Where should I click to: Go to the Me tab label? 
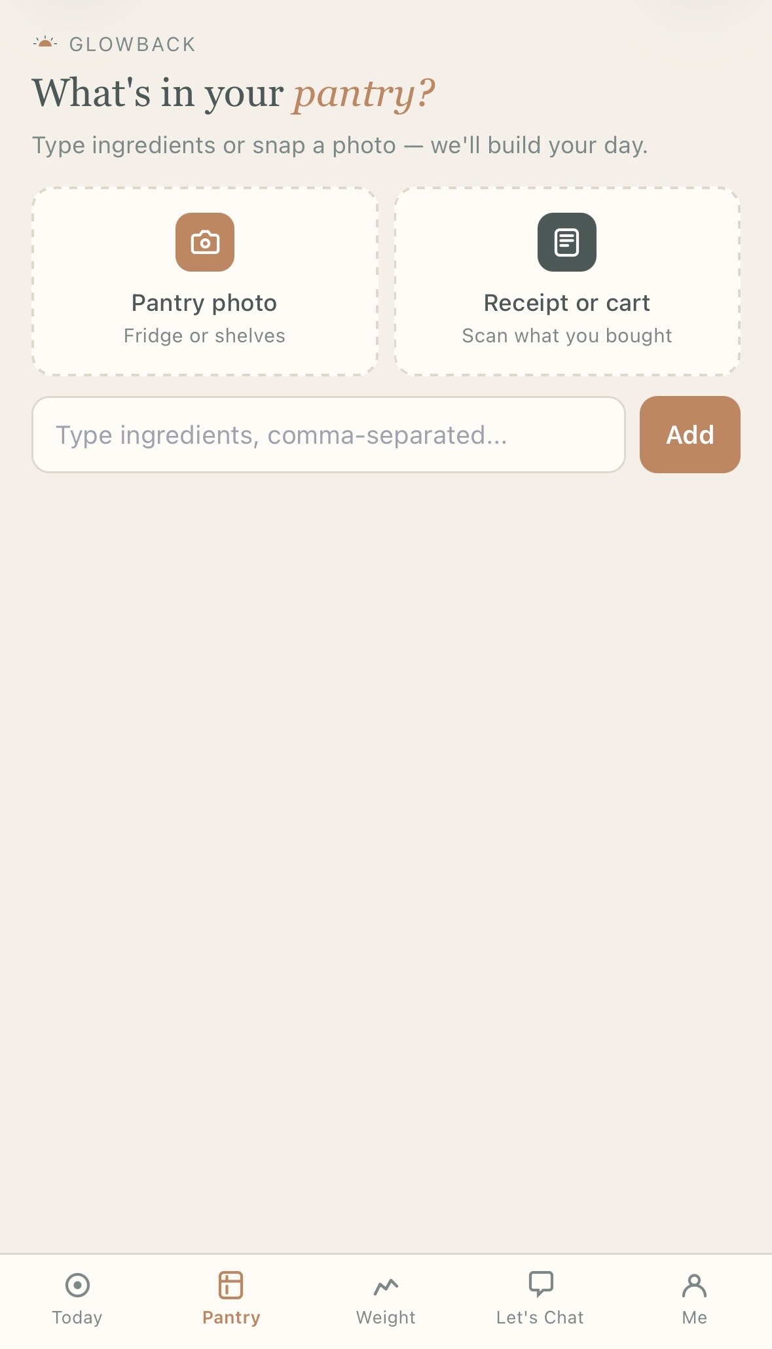click(x=694, y=1318)
